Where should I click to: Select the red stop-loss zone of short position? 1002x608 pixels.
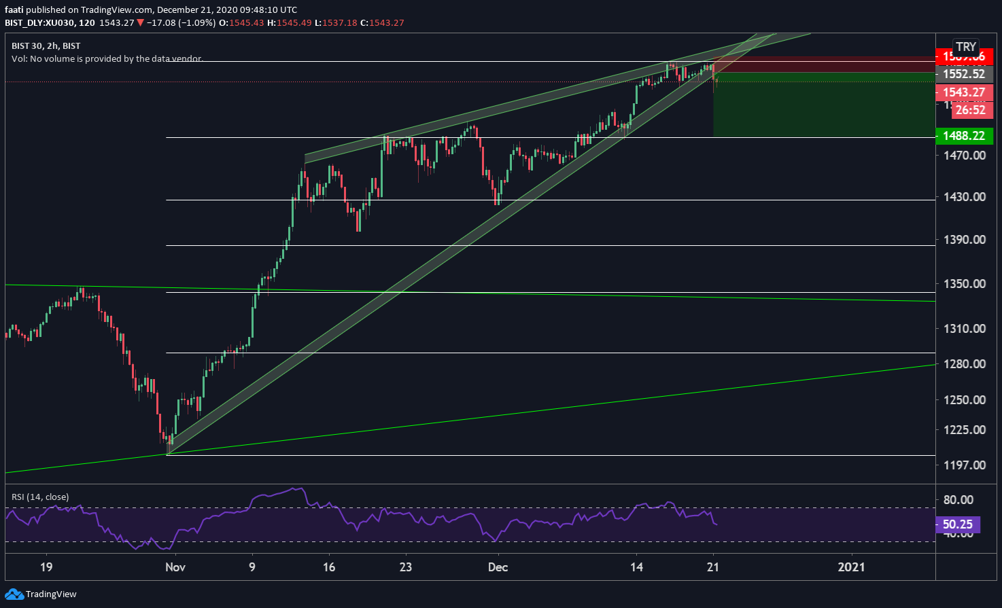pyautogui.click(x=824, y=65)
